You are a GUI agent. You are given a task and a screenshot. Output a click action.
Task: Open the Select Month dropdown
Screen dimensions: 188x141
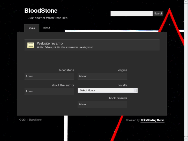click(108, 91)
